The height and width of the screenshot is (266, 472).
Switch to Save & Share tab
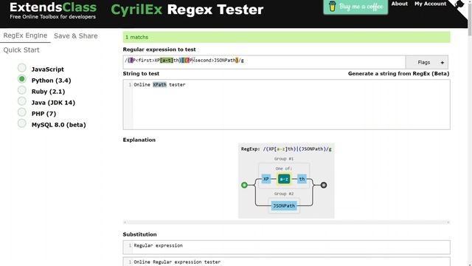point(75,36)
